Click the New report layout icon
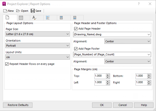156x111 pixels. 5,11
